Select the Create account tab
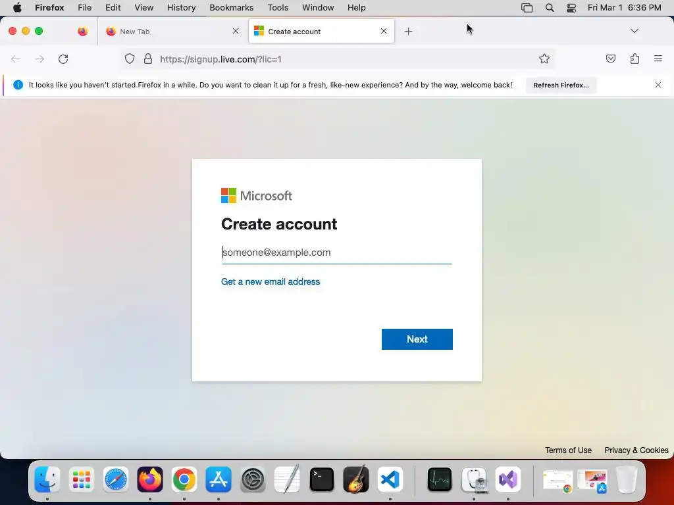This screenshot has width=674, height=505. (x=321, y=32)
